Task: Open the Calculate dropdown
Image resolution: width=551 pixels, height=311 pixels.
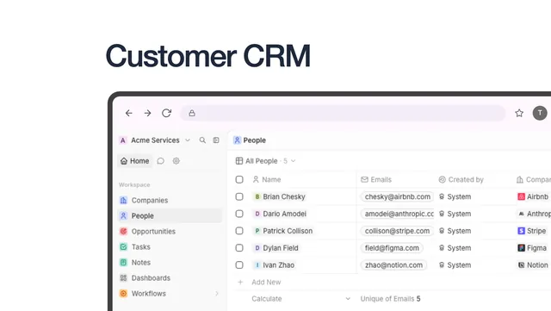Action: click(301, 299)
